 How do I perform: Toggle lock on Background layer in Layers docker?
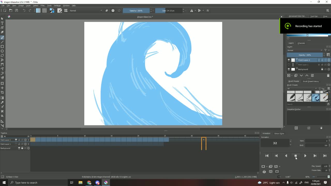point(322,69)
